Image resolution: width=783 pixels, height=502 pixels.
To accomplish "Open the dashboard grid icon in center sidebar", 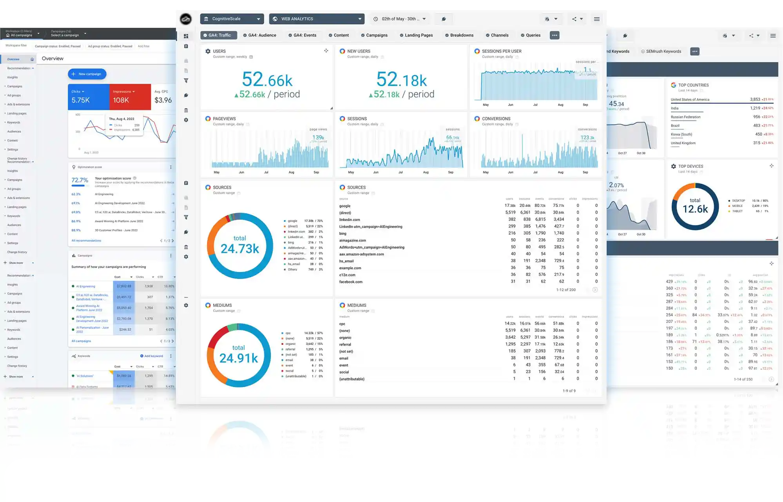I will pos(186,36).
